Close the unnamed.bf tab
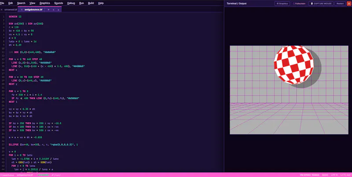The height and width of the screenshot is (177, 352). coord(2,10)
